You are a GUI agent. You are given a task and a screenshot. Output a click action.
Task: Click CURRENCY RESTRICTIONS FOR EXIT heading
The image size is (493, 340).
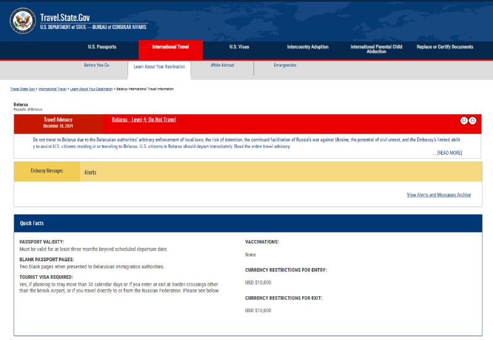283,298
